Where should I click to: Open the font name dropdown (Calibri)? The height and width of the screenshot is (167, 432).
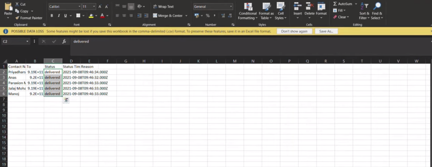click(x=79, y=7)
